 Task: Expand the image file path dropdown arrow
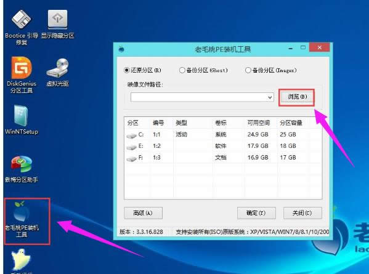pyautogui.click(x=270, y=97)
